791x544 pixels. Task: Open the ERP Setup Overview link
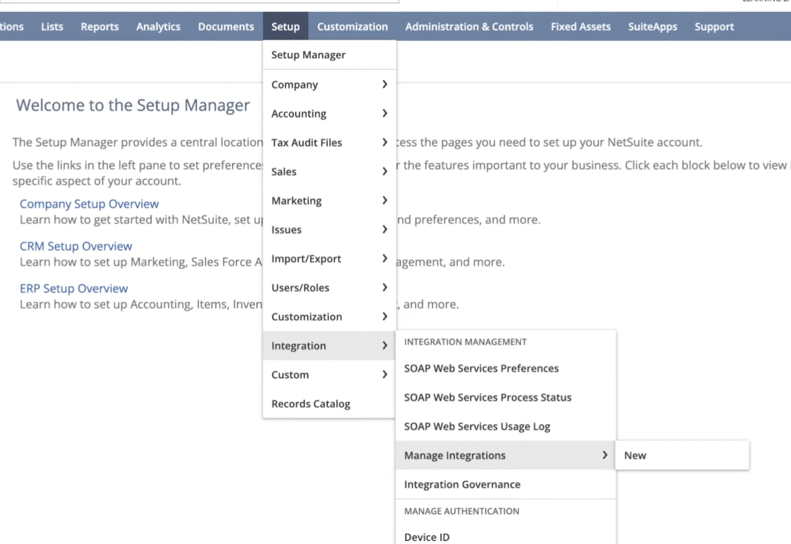click(x=74, y=289)
